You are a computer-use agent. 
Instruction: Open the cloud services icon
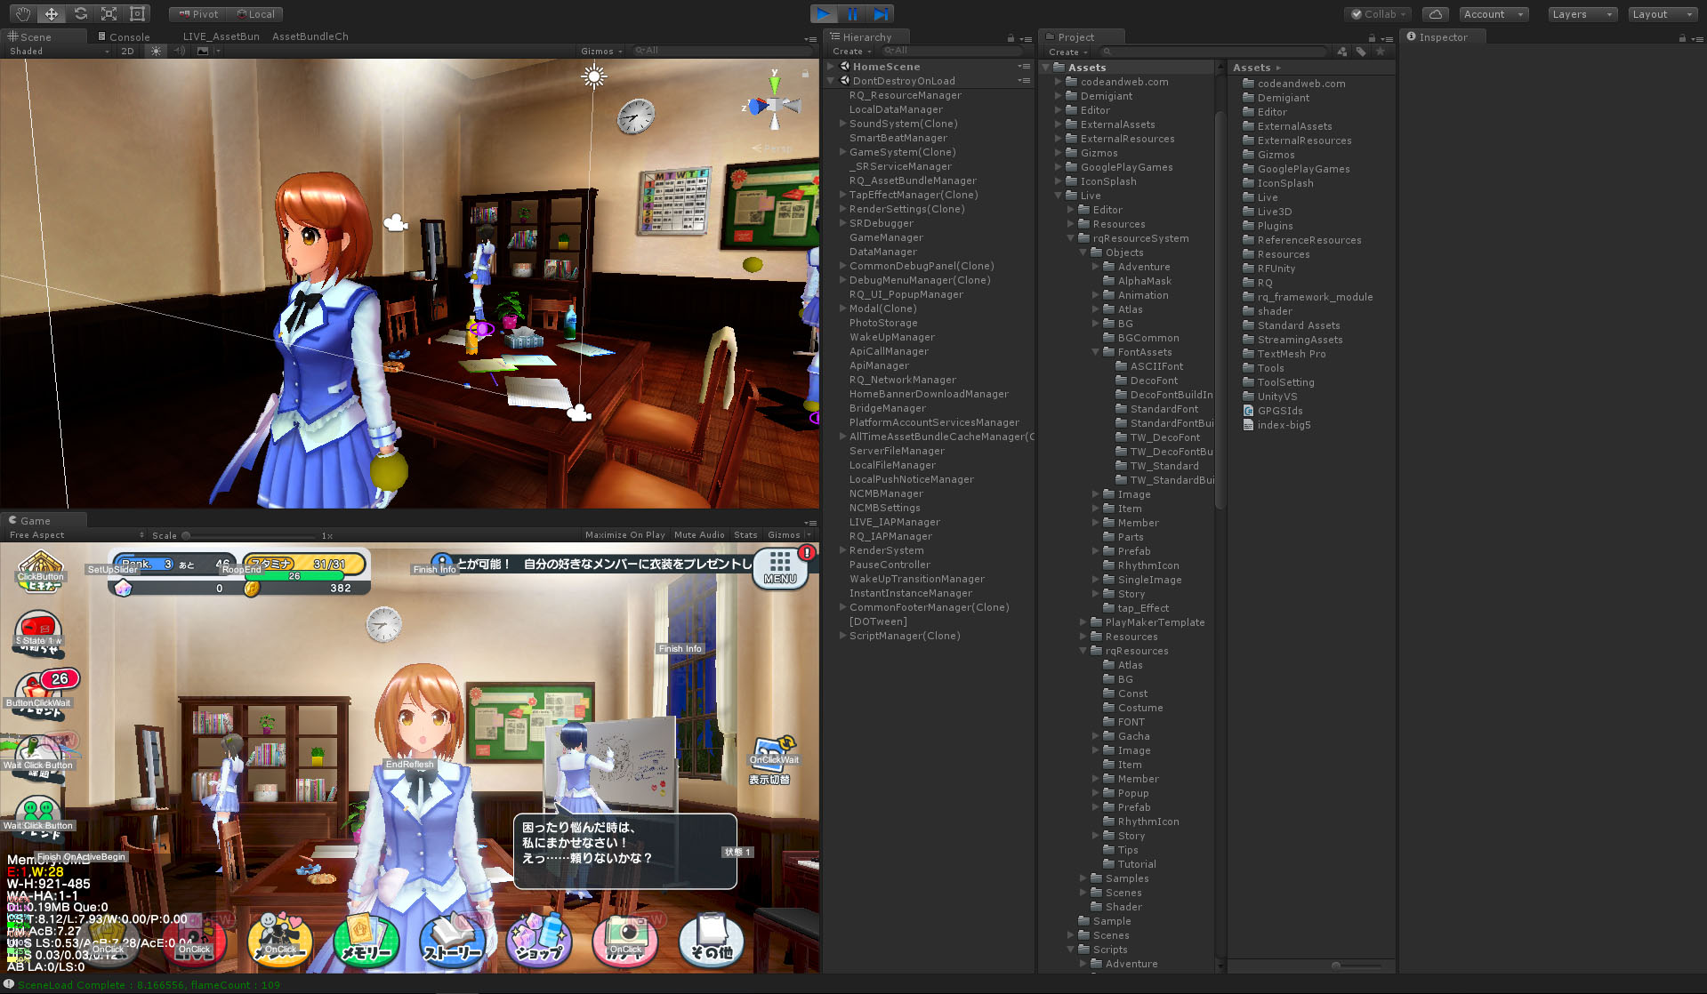(1435, 13)
